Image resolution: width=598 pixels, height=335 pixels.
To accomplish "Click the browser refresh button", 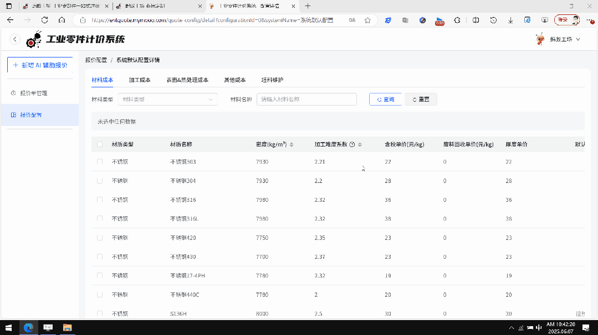I will [45, 20].
